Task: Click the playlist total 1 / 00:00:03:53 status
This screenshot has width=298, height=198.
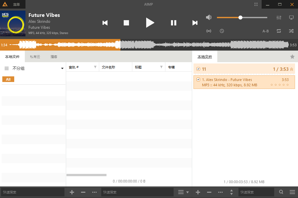Action: point(244,182)
